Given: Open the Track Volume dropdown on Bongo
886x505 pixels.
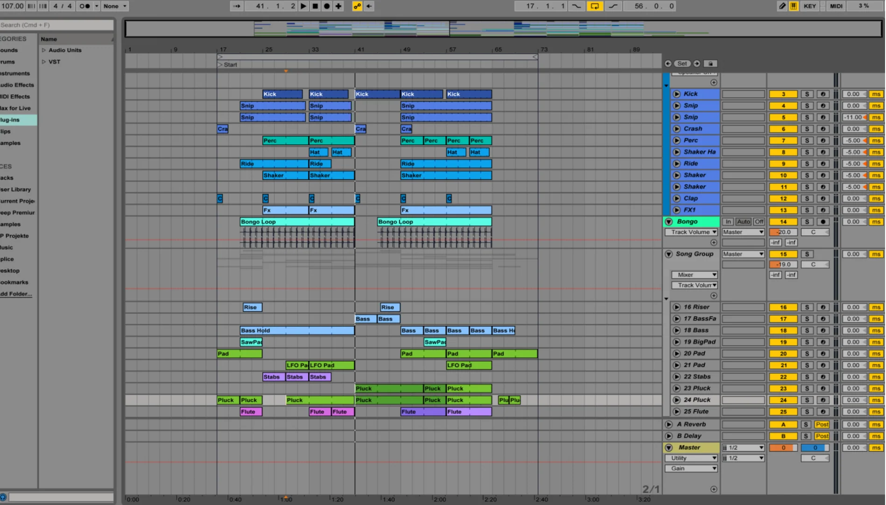Looking at the screenshot, I should [691, 232].
